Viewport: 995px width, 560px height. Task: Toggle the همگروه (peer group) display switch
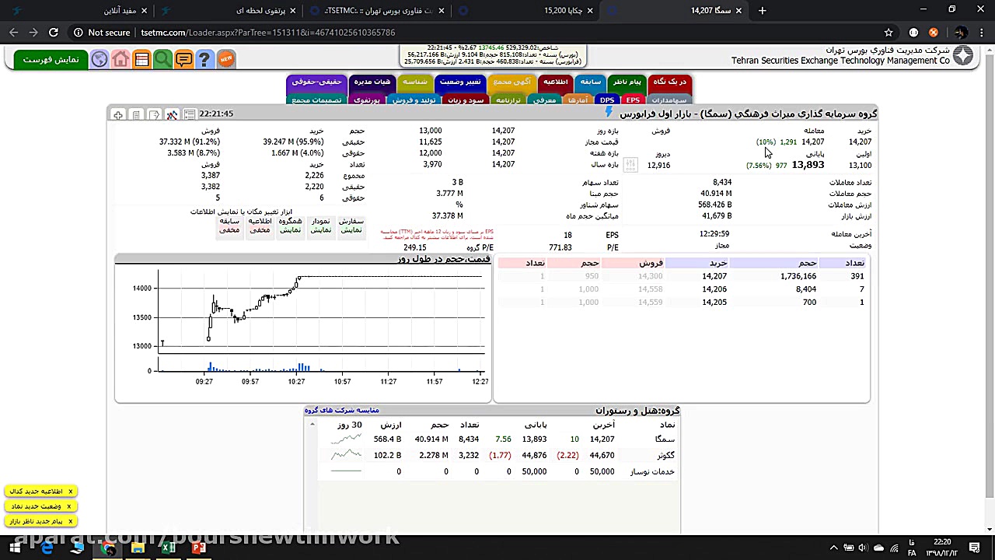pyautogui.click(x=290, y=226)
